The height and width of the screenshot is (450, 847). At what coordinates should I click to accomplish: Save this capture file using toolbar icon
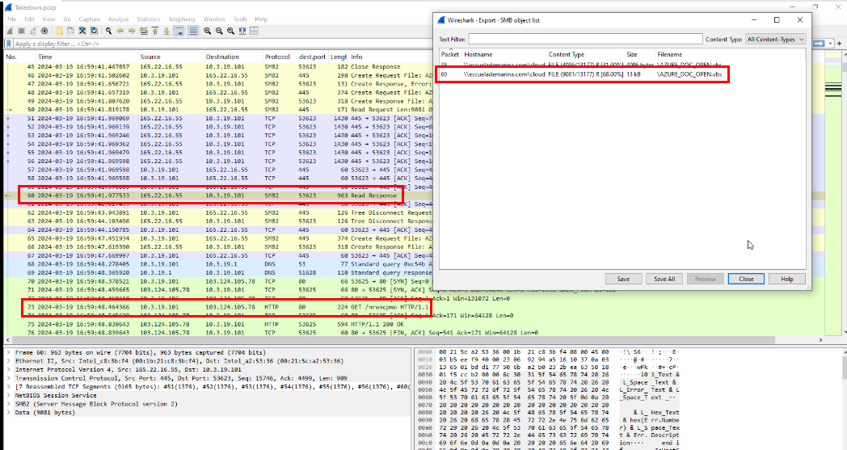tap(70, 32)
